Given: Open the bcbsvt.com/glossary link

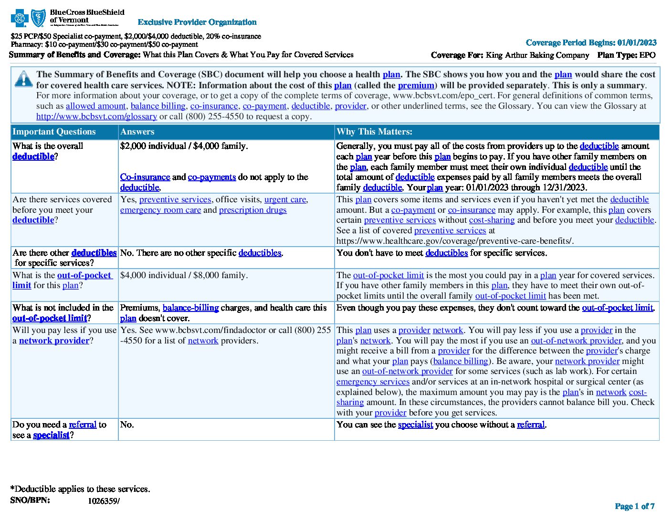Looking at the screenshot, I should click(96, 116).
